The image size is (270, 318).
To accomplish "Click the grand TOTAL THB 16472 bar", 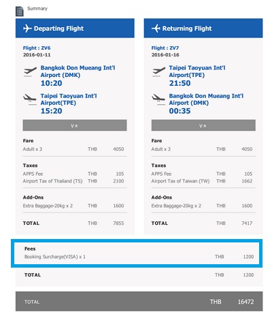I will 139,302.
